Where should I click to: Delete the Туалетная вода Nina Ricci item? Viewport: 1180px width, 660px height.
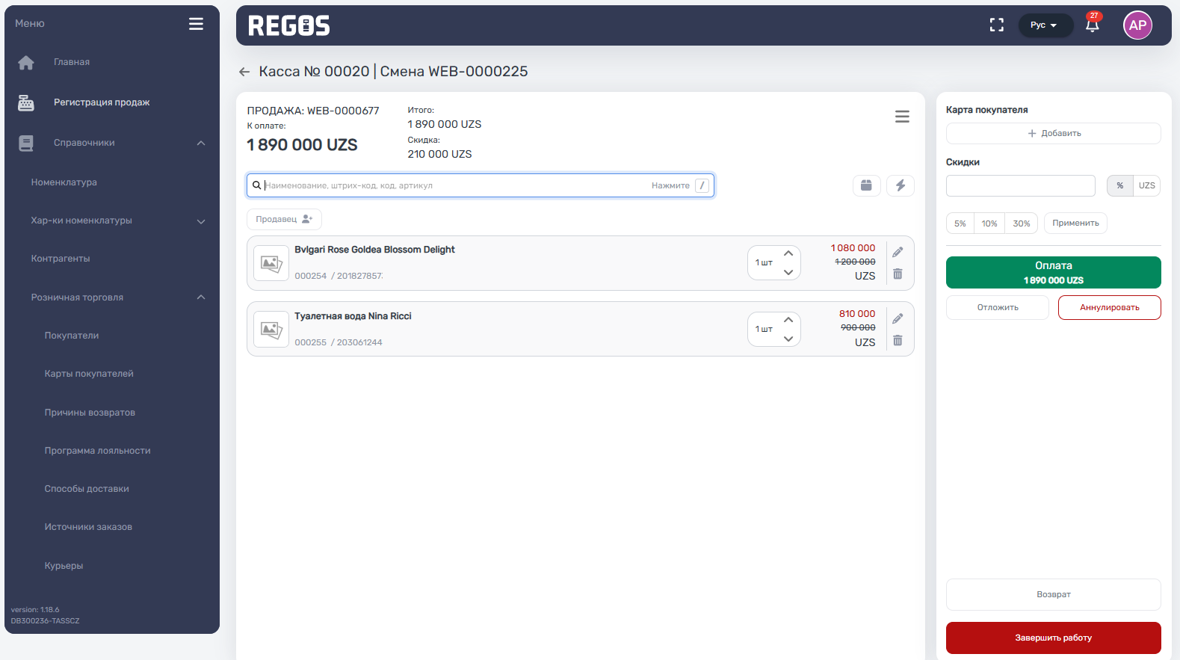tap(898, 341)
